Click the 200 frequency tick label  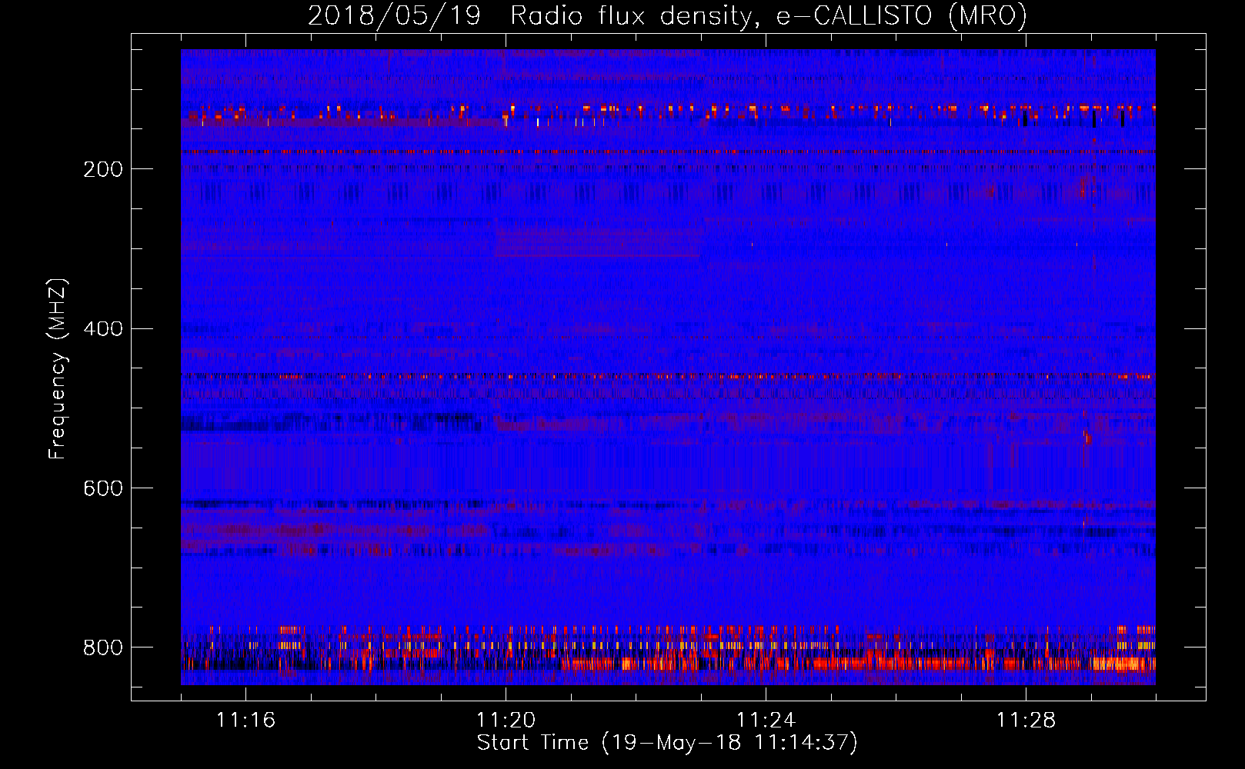[x=103, y=169]
